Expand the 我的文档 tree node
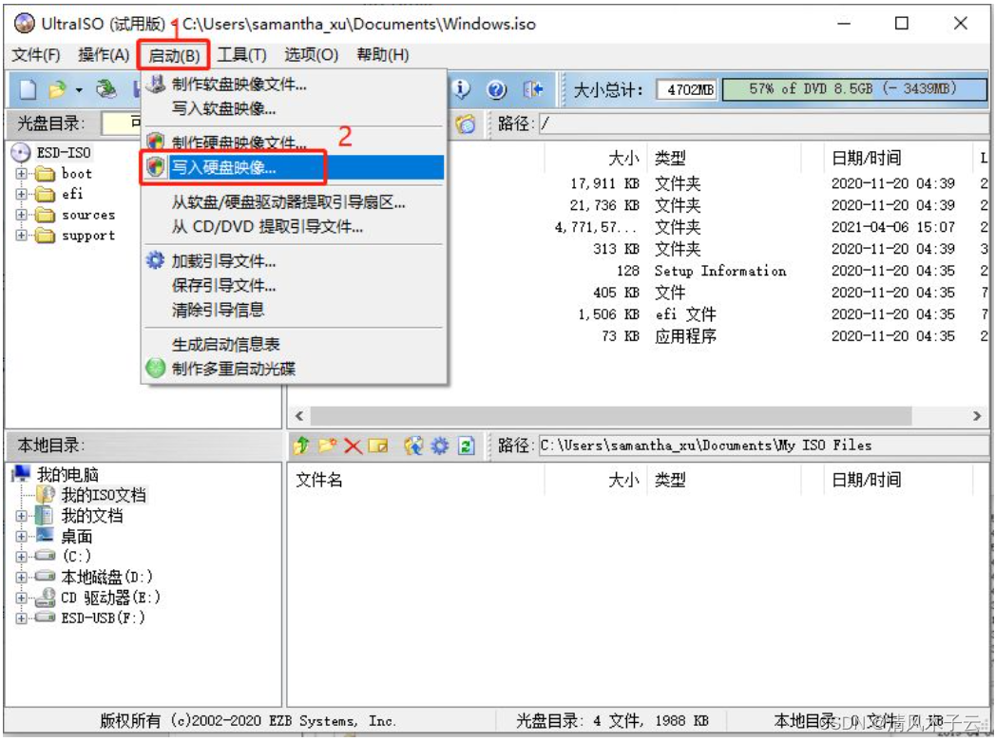Image resolution: width=995 pixels, height=741 pixels. point(22,516)
